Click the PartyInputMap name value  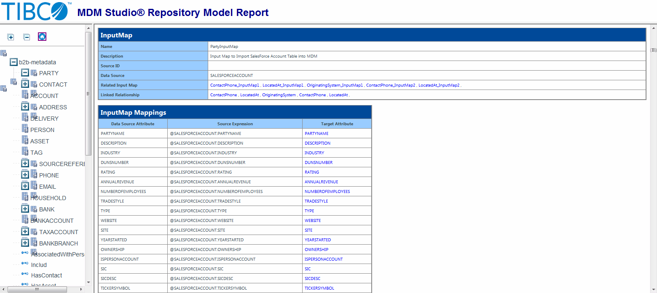click(x=224, y=47)
